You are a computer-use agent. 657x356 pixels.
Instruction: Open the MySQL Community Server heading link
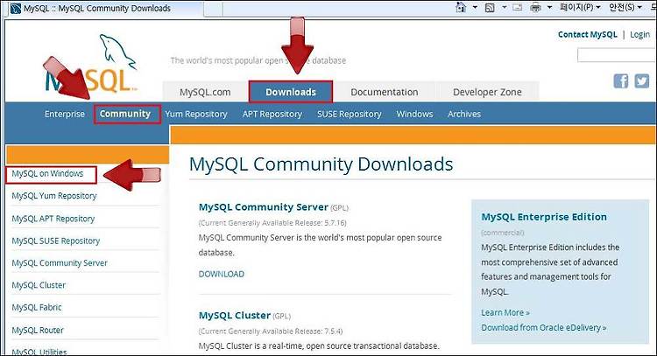[x=263, y=207]
